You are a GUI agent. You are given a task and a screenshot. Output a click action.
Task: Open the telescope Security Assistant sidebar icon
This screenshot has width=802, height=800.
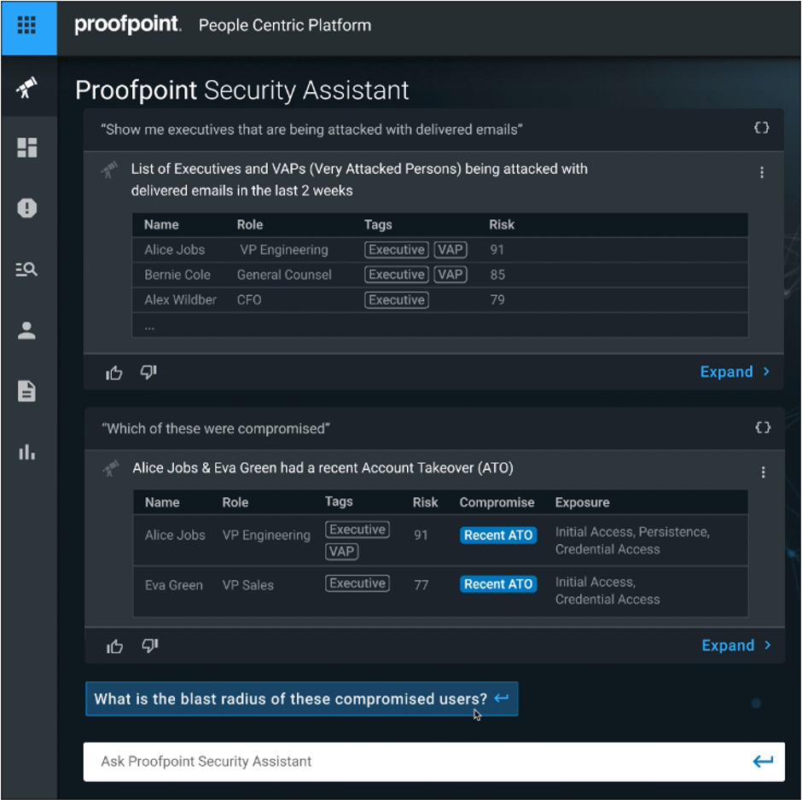[26, 87]
